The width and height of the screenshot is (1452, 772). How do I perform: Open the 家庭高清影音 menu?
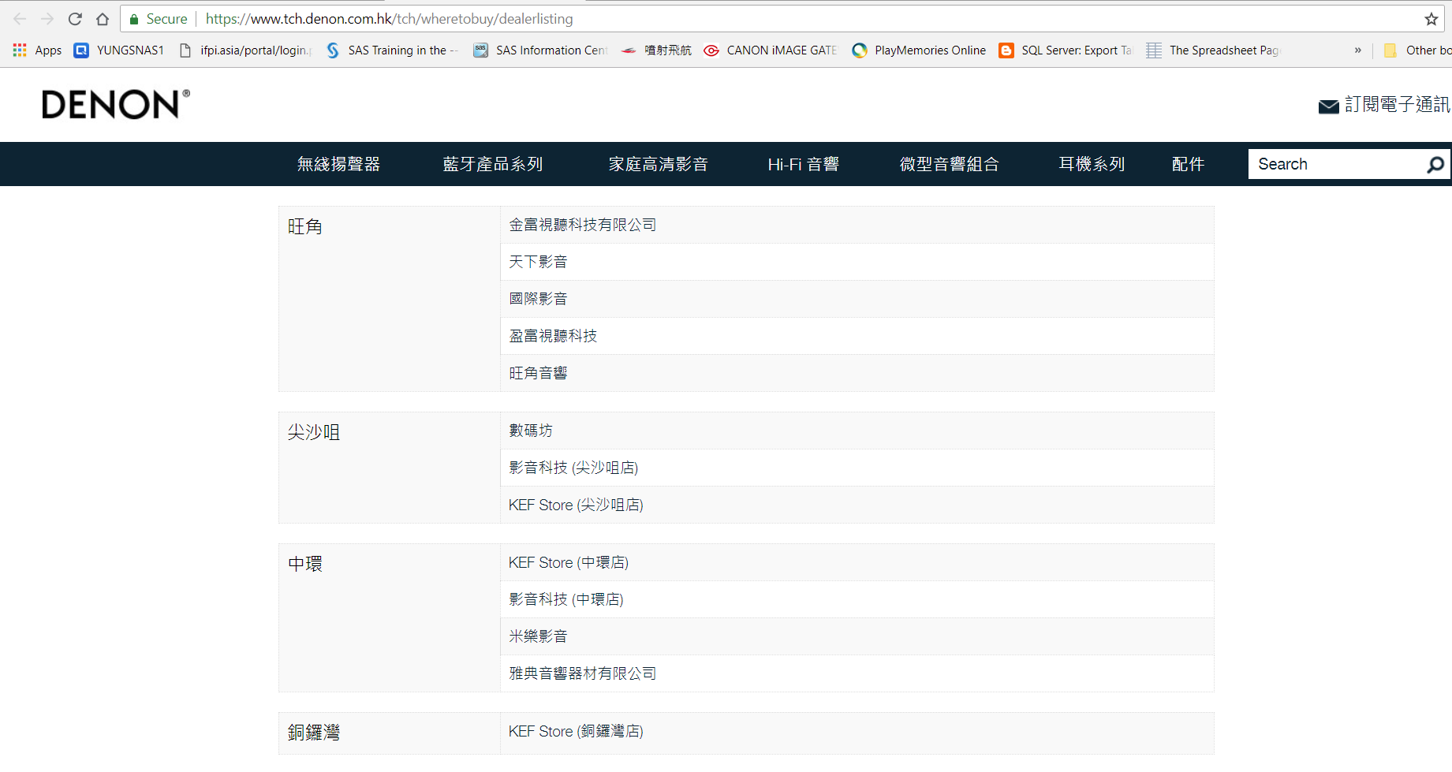tap(658, 164)
